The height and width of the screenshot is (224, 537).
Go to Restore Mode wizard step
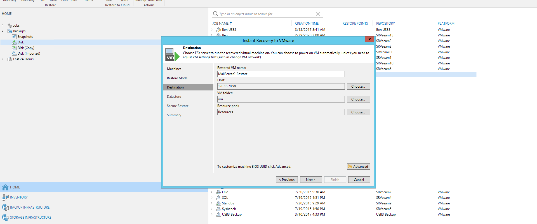(x=177, y=78)
